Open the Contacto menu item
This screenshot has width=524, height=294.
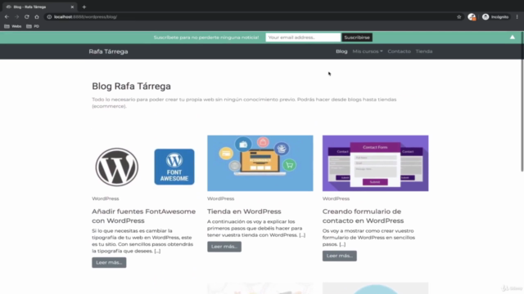pos(399,51)
